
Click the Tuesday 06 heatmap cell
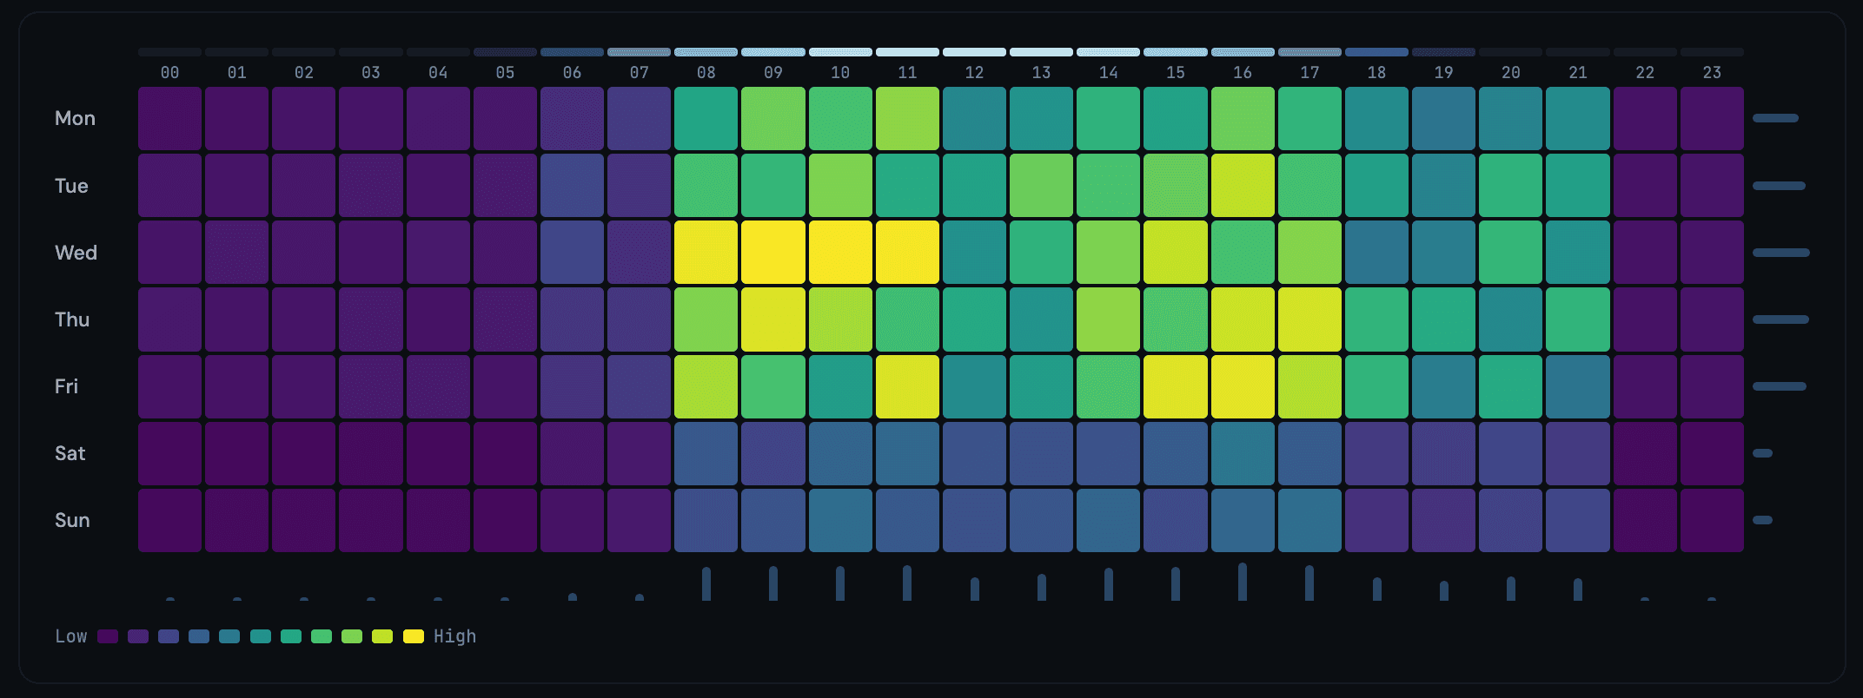pyautogui.click(x=572, y=186)
